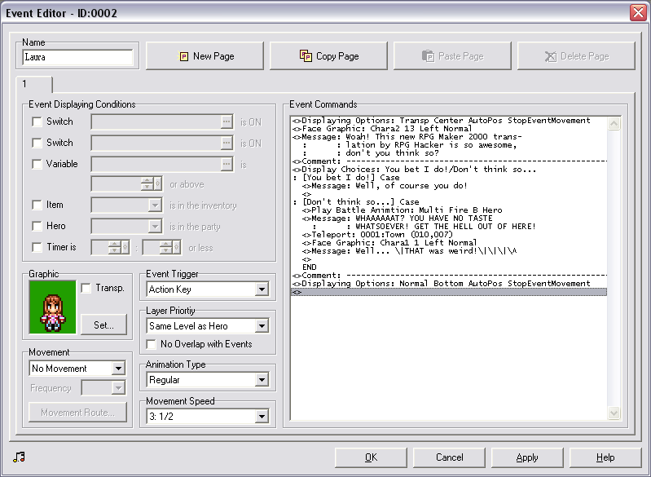Open the Movement Speed dropdown
Screen dimensions: 651x477
[261, 417]
